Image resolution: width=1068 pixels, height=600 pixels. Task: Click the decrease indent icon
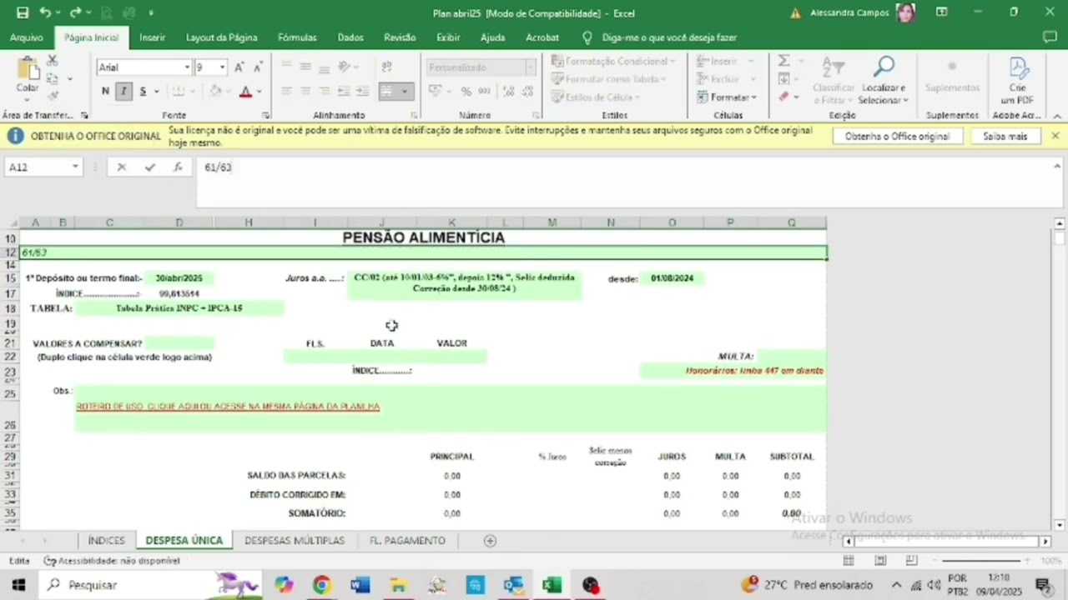point(344,92)
